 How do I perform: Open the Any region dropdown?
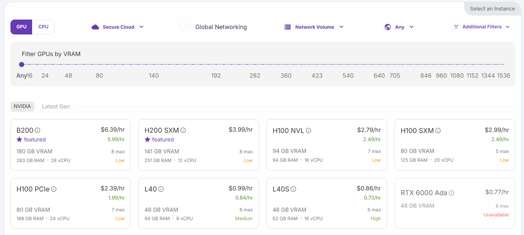(x=399, y=27)
